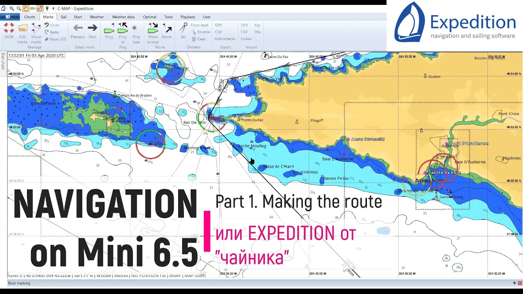The height and width of the screenshot is (294, 523).
Task: Click Dfw in Import group
Action: 258,32
